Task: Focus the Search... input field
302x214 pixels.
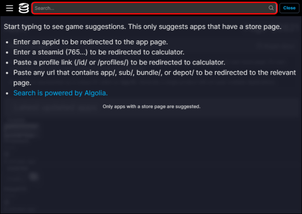Action: 154,8
